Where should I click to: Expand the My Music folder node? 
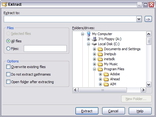pos(94,64)
